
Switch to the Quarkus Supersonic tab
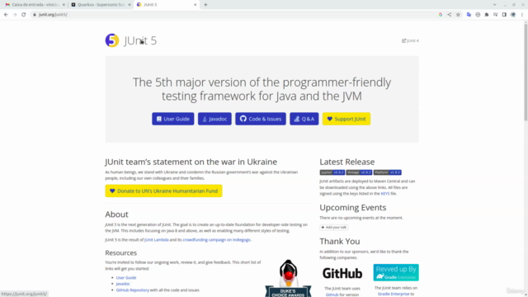click(x=101, y=5)
